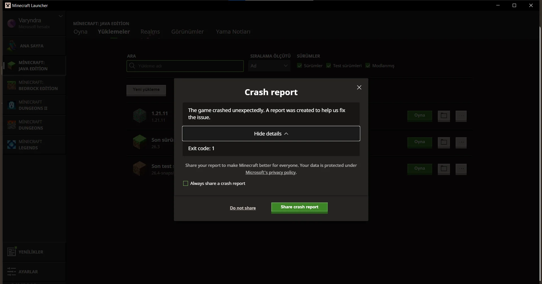This screenshot has height=284, width=542.
Task: Open more options for 26.4-snapshot installation
Action: tap(461, 169)
